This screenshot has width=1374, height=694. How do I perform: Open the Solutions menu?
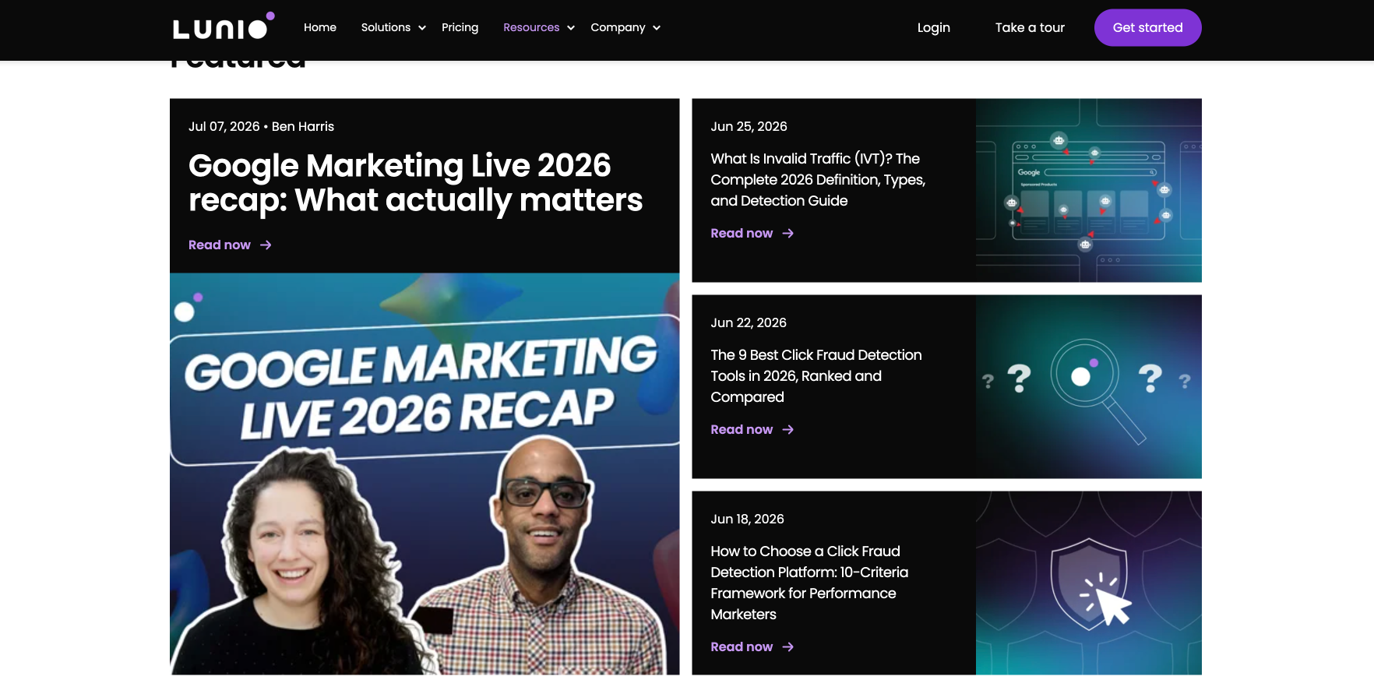click(386, 27)
